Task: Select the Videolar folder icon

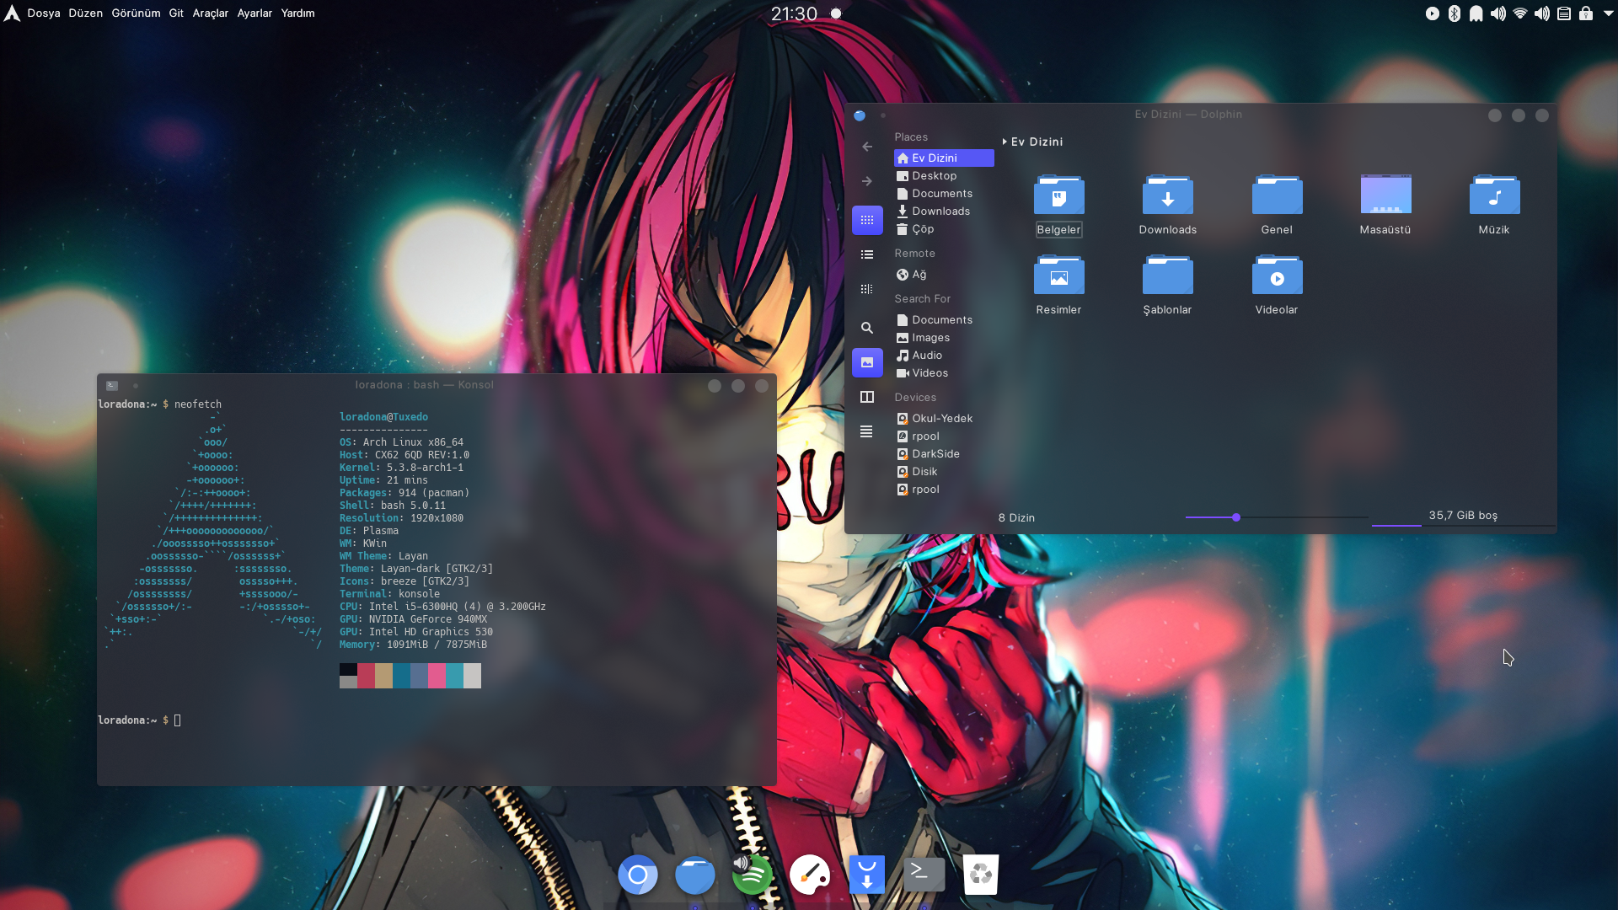Action: coord(1277,276)
